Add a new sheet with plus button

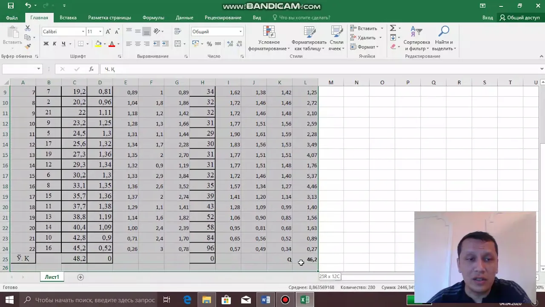point(80,277)
